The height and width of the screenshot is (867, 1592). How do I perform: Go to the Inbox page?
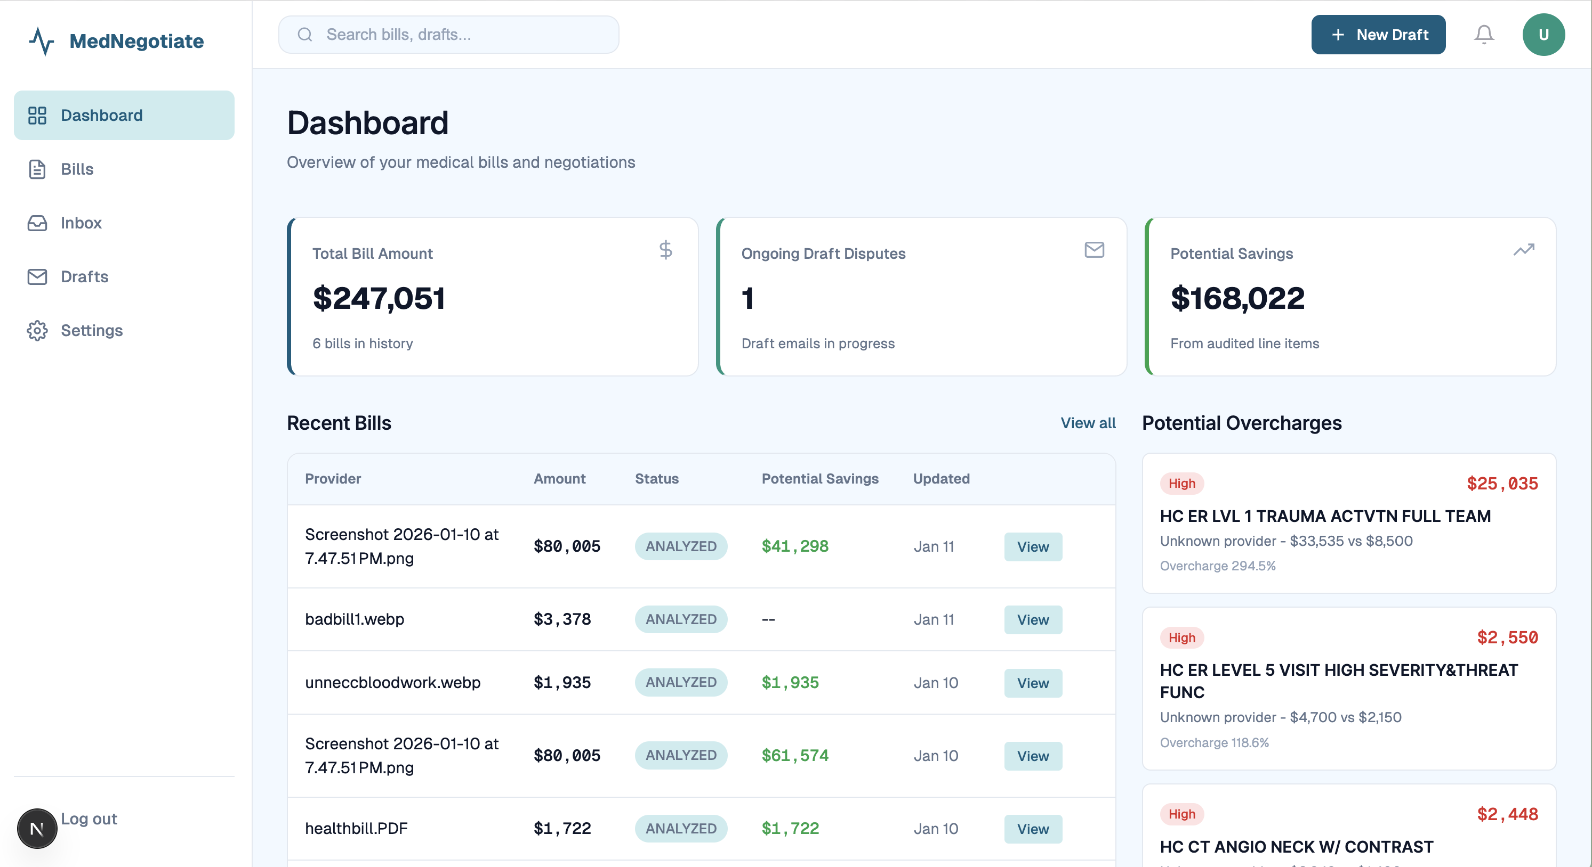(x=81, y=222)
